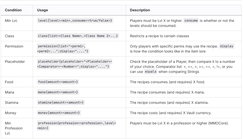Select the placeholder{placeholder=...} usage code
Image resolution: width=244 pixels, height=139 pixels.
point(74,64)
